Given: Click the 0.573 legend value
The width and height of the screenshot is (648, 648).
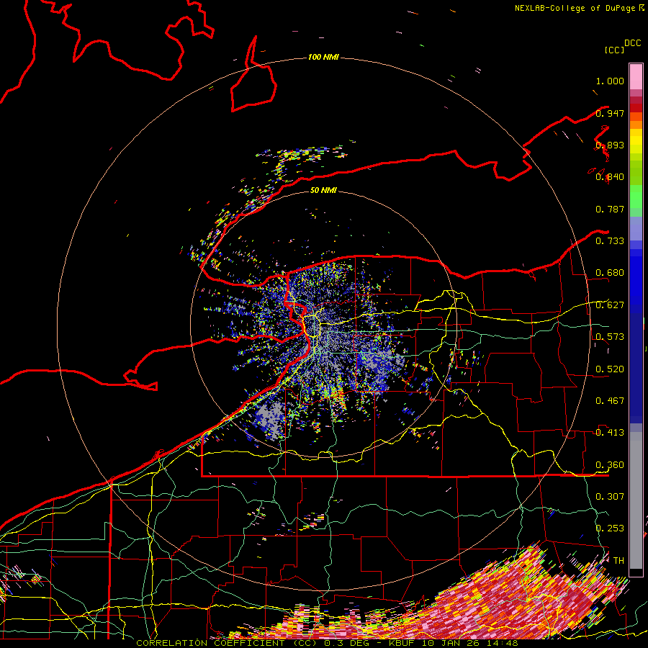Looking at the screenshot, I should tap(610, 337).
